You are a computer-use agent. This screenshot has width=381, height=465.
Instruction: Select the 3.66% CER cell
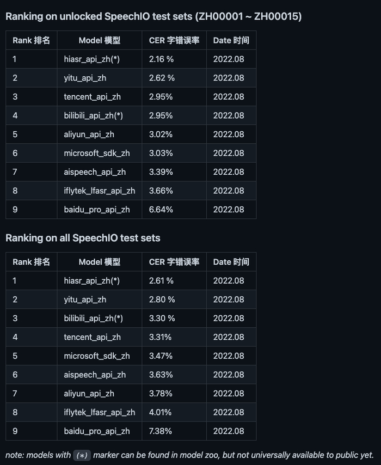click(x=161, y=191)
